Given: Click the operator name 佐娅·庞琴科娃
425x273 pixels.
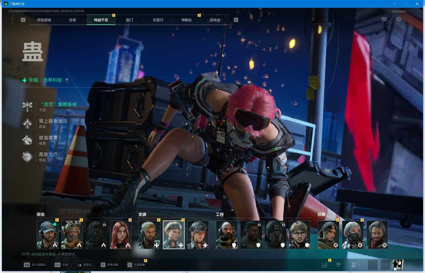Looking at the screenshot, I should coord(45,80).
